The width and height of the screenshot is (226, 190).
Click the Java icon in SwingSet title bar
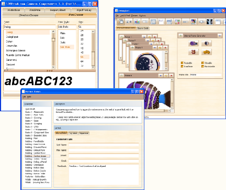click(116, 10)
